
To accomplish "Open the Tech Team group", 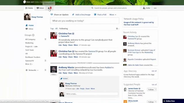I will tap(29, 50).
